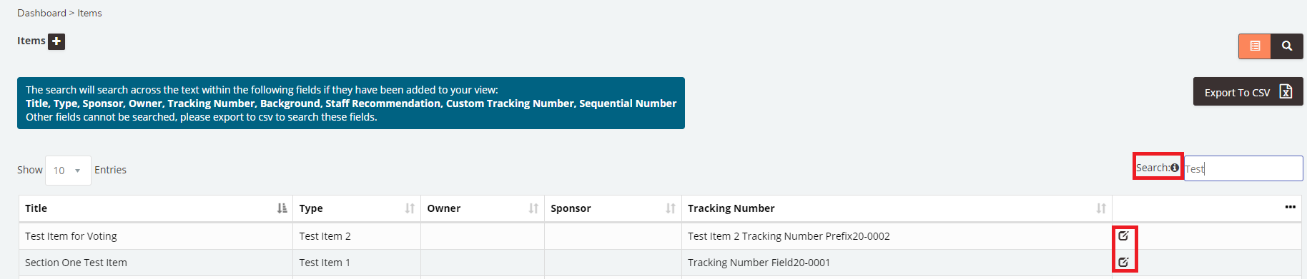Click the CSV file icon

click(x=1286, y=91)
